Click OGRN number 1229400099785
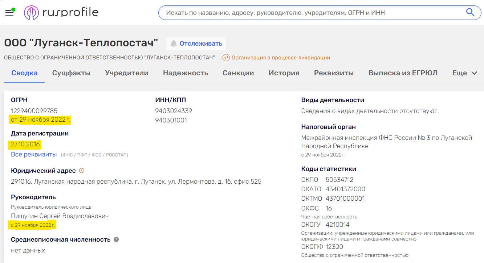Image resolution: width=484 pixels, height=263 pixels. pyautogui.click(x=34, y=111)
